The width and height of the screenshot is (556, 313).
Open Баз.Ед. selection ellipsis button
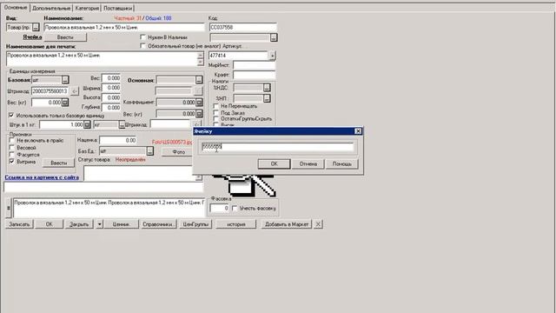(x=150, y=151)
